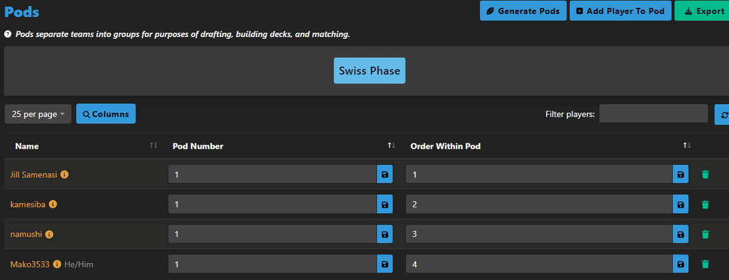Open the info icon beside Jill Samenasi
This screenshot has height=280, width=729.
pyautogui.click(x=64, y=174)
